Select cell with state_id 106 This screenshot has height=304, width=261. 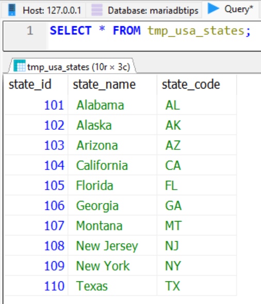pyautogui.click(x=36, y=206)
